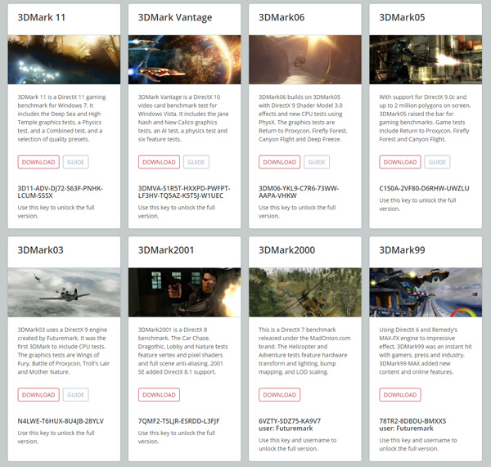Click the 3DMark Vantage card title
This screenshot has height=467, width=491.
[175, 17]
